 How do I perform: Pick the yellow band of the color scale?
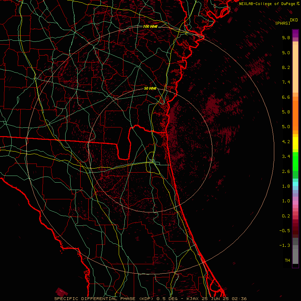295,143
